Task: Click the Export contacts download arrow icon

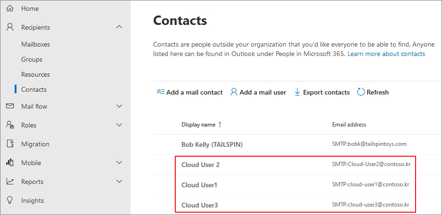Action: (x=297, y=92)
